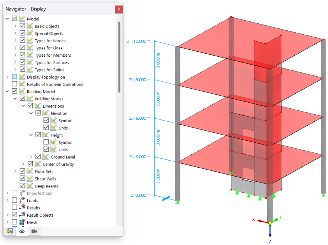The width and height of the screenshot is (328, 245).
Task: Close the Navigator - Display panel
Action: [118, 9]
